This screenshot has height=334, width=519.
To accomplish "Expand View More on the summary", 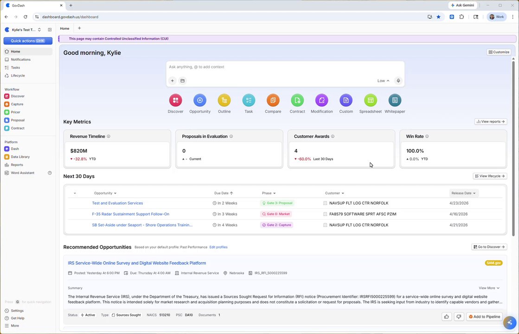I will tap(489, 288).
